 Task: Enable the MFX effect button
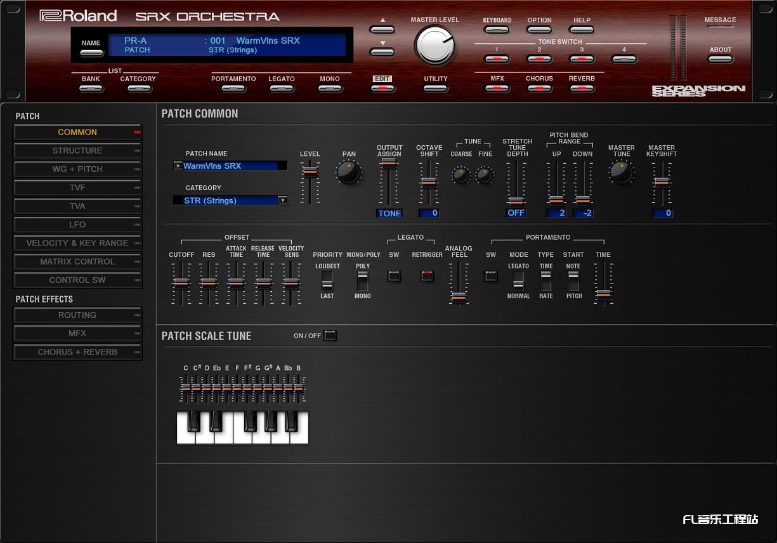497,89
